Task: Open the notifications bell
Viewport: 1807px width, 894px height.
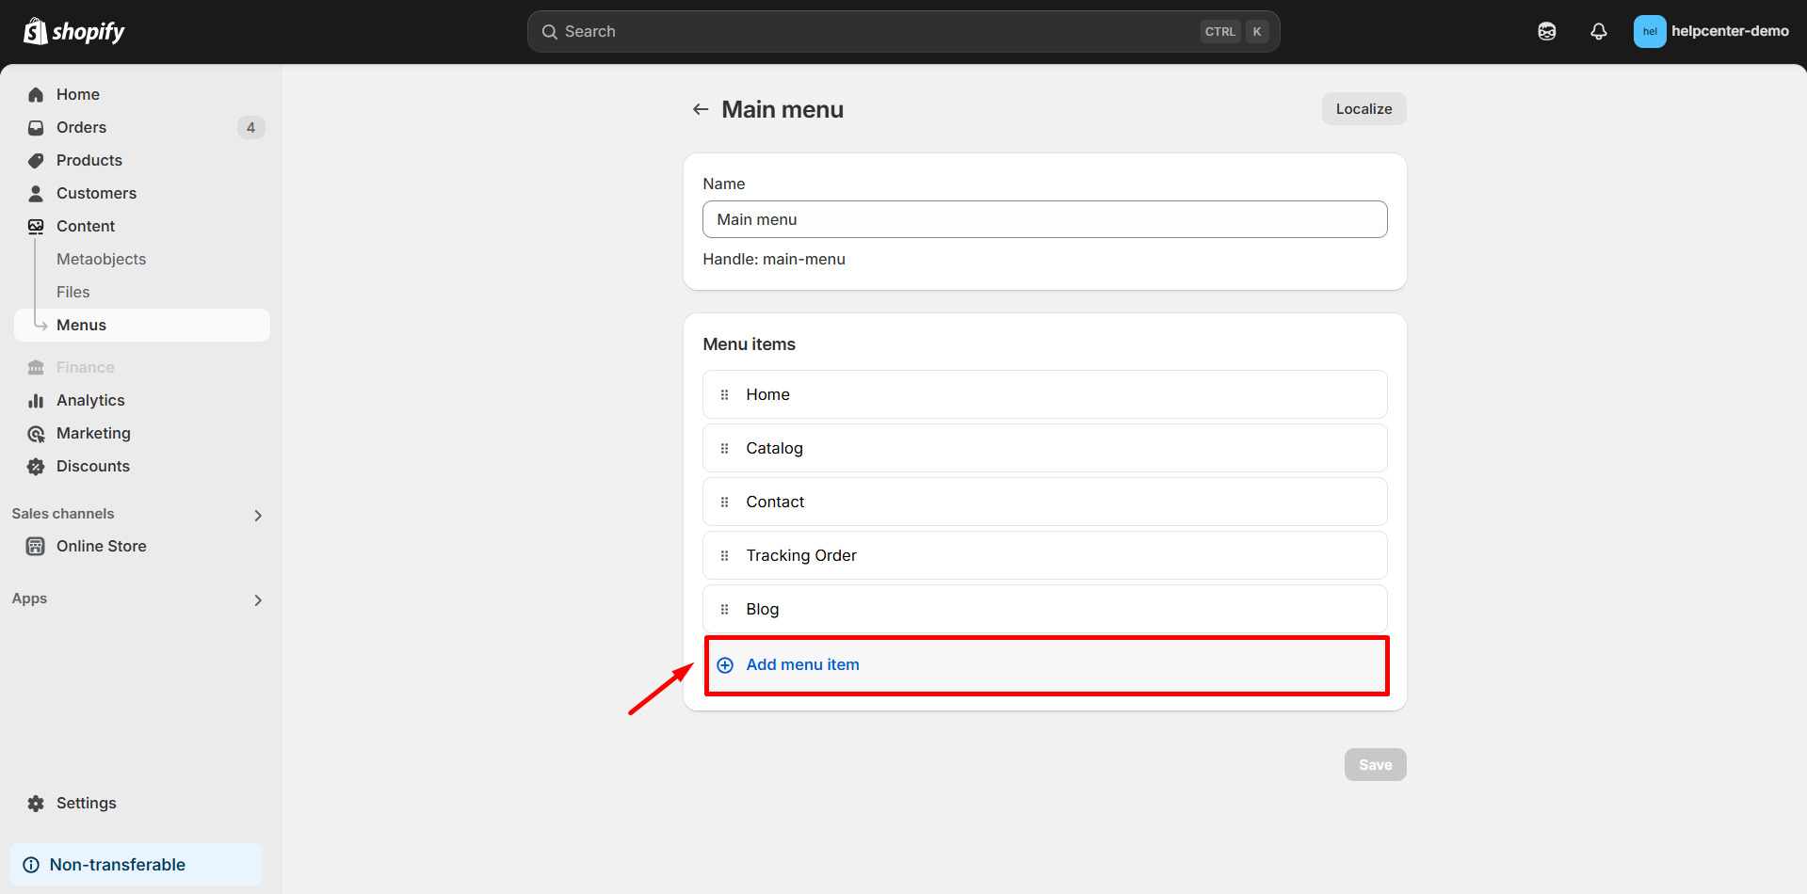Action: point(1598,31)
